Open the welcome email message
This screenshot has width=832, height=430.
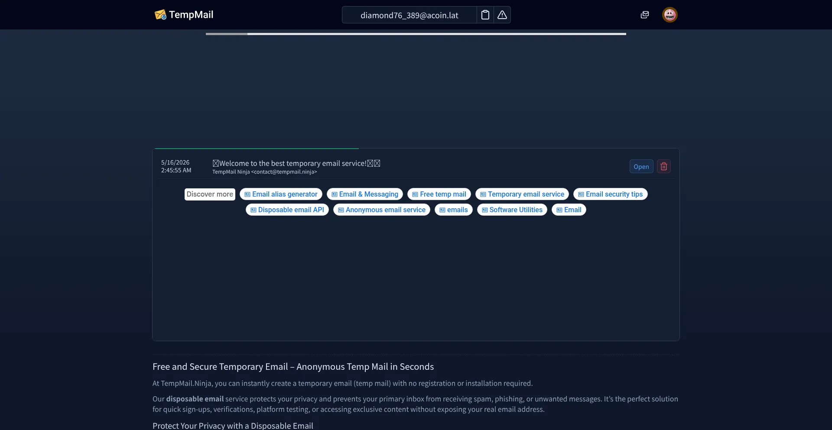641,166
